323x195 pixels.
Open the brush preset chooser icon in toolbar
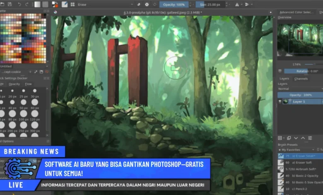pos(64,5)
